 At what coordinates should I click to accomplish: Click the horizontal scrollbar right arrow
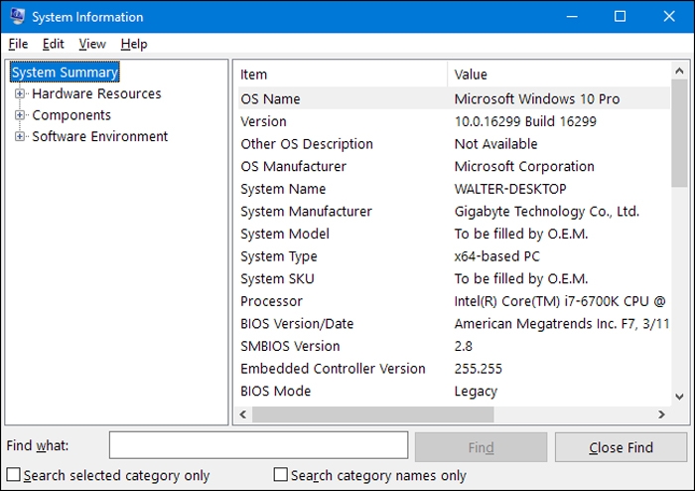click(662, 414)
